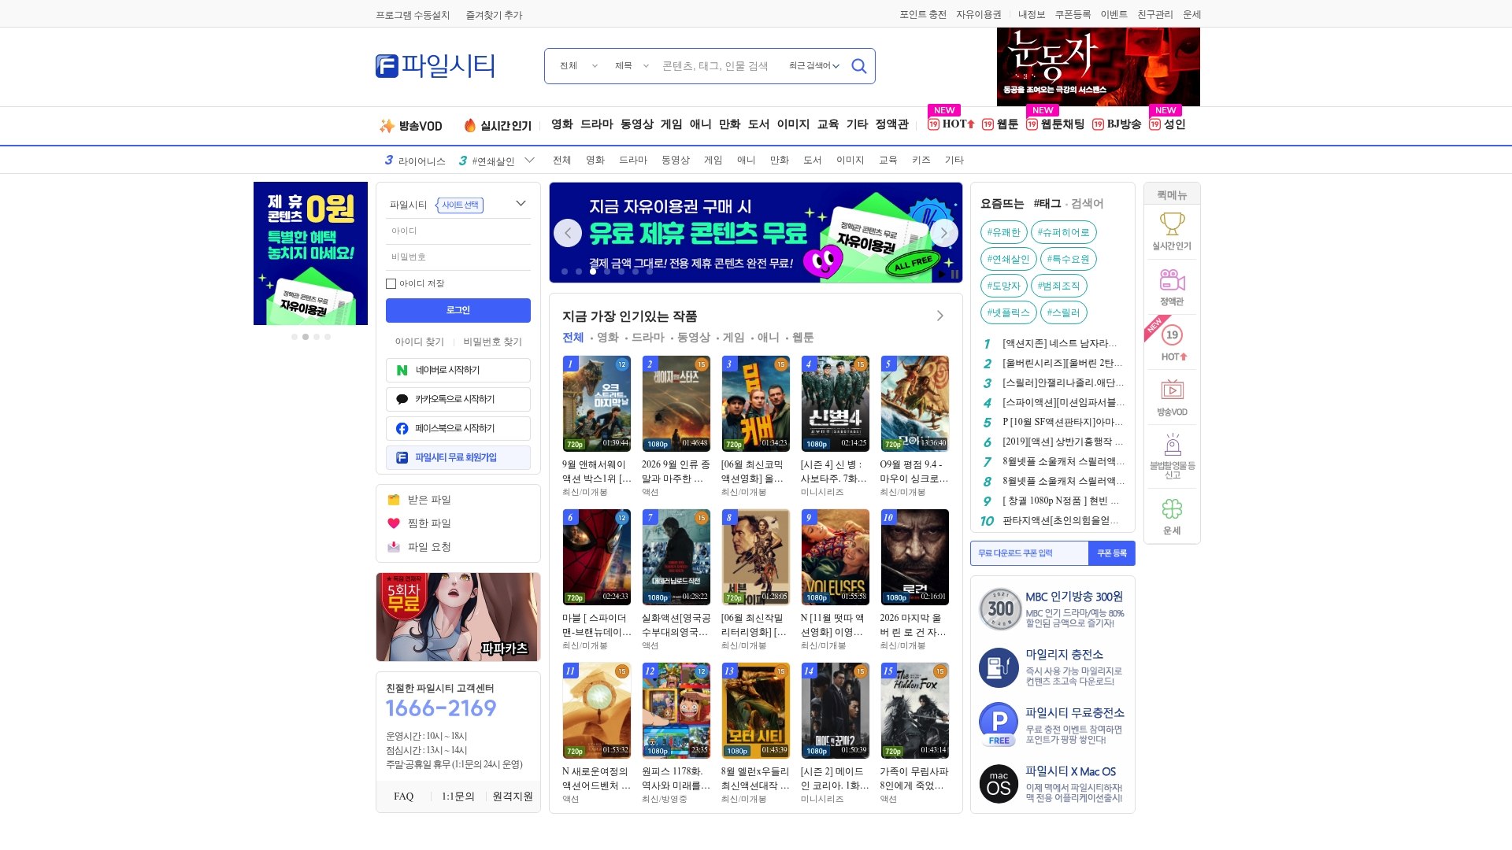Click the Naver N login icon
The height and width of the screenshot is (850, 1512).
point(402,371)
